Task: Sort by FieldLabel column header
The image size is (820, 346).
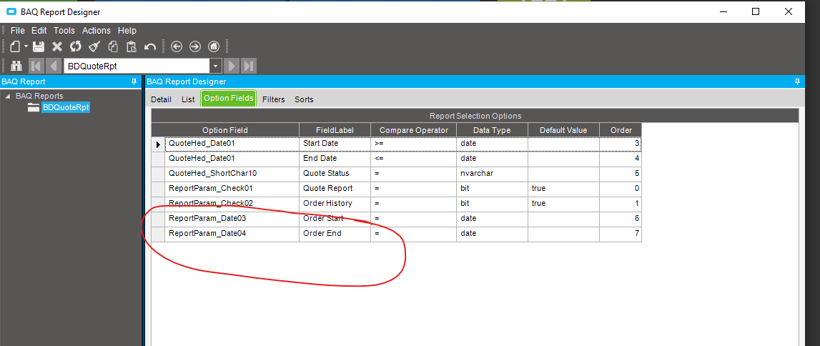Action: pyautogui.click(x=335, y=130)
